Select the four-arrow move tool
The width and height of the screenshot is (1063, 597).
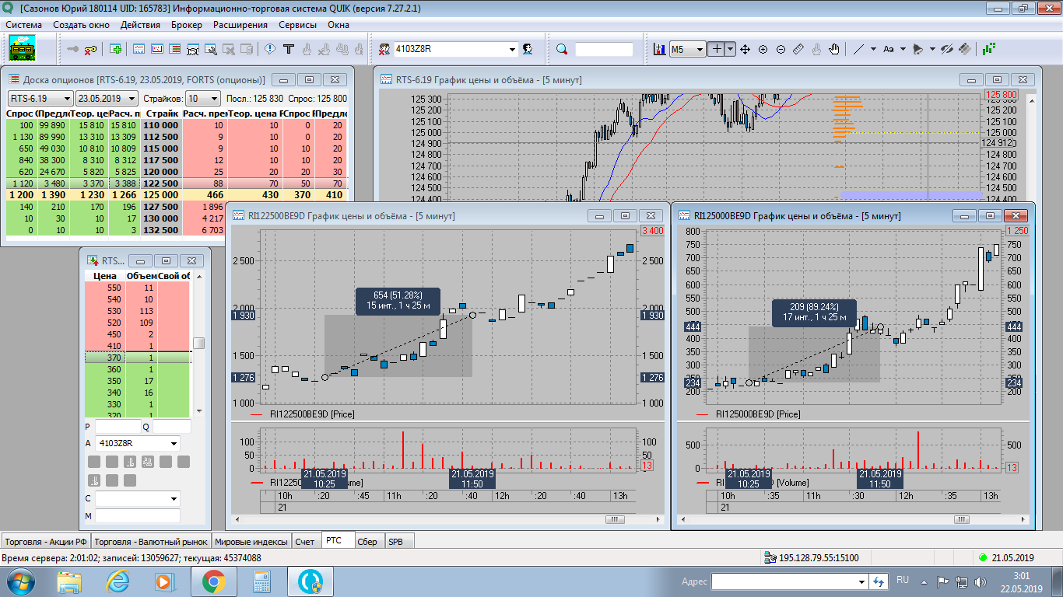click(x=745, y=49)
